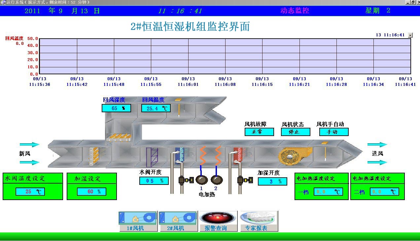Click the 新风 label
420x241 pixels.
25,154
